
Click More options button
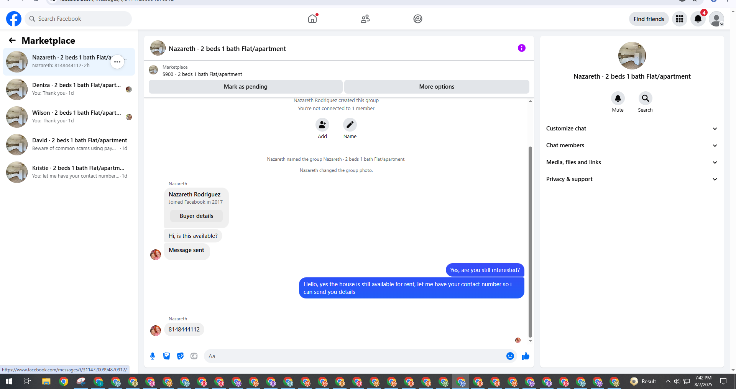pos(437,87)
